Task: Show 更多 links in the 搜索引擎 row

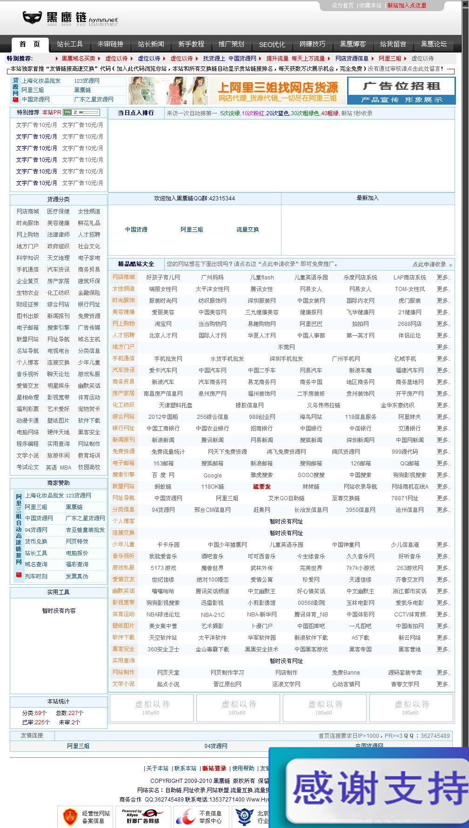Action: [x=443, y=475]
